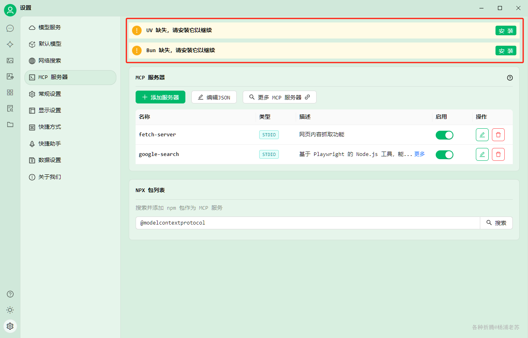The image size is (528, 338).
Task: Open 更多 MCP 服务器 link button
Action: tap(280, 97)
